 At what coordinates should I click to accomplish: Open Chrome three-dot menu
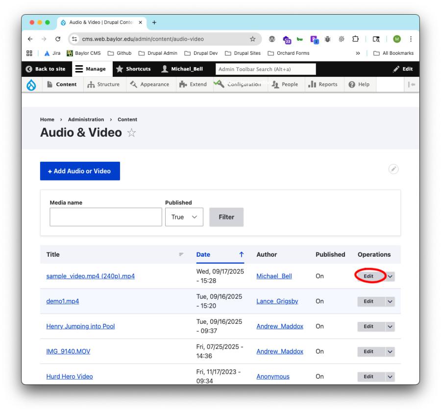(x=411, y=39)
